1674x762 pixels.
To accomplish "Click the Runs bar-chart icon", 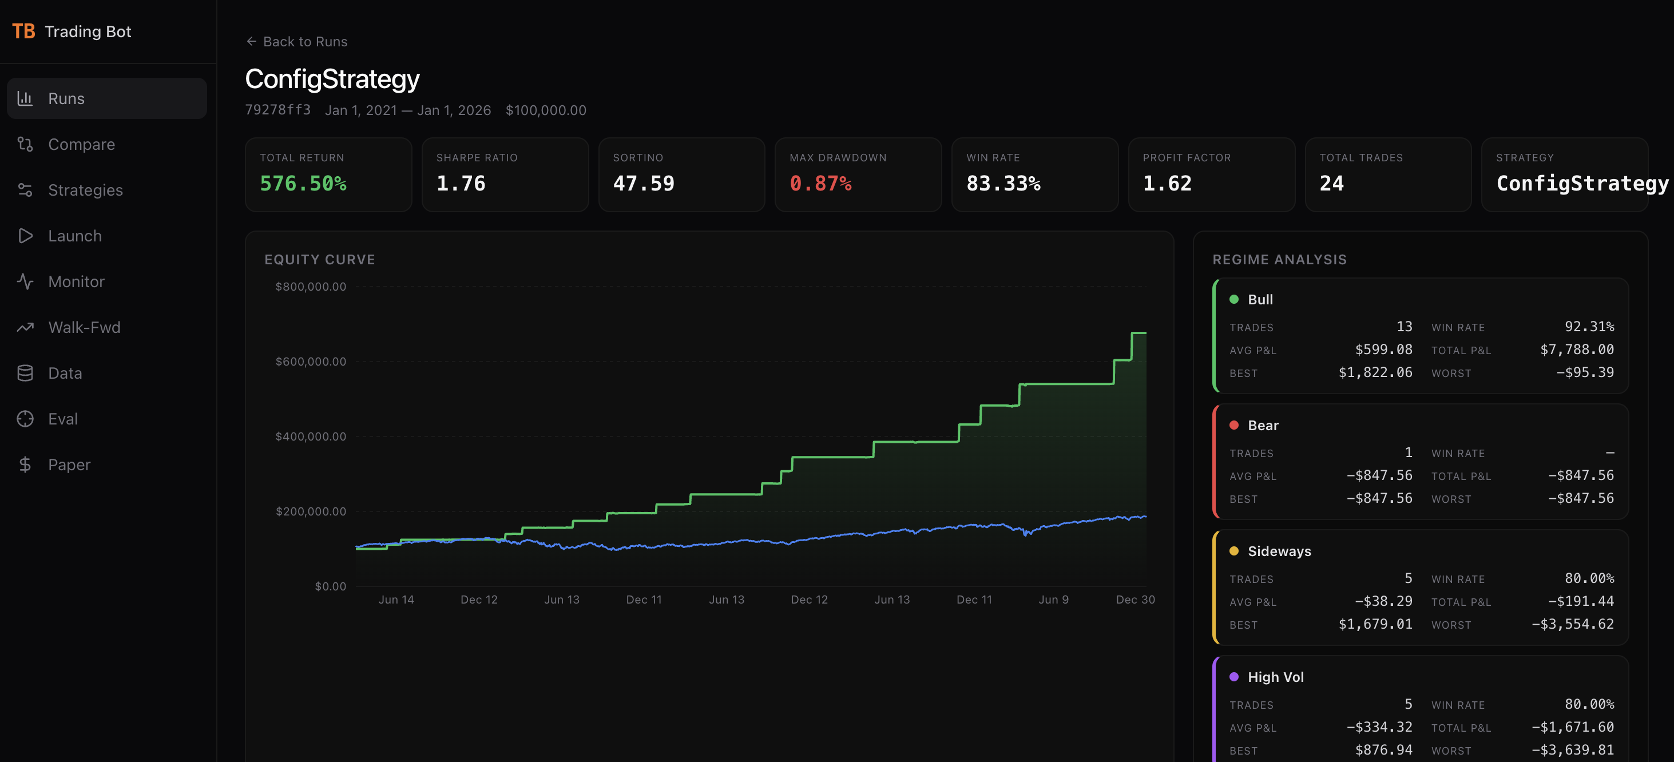I will [25, 98].
